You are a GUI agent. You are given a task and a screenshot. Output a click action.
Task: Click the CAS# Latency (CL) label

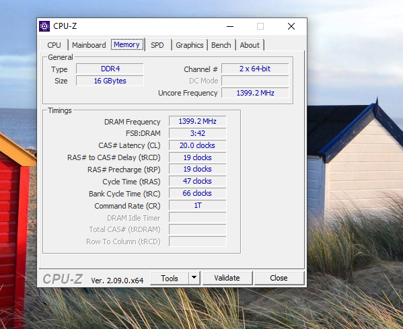coord(129,145)
